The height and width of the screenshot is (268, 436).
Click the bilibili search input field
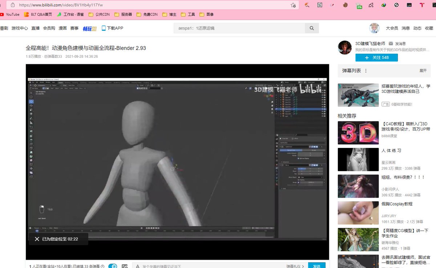click(239, 28)
